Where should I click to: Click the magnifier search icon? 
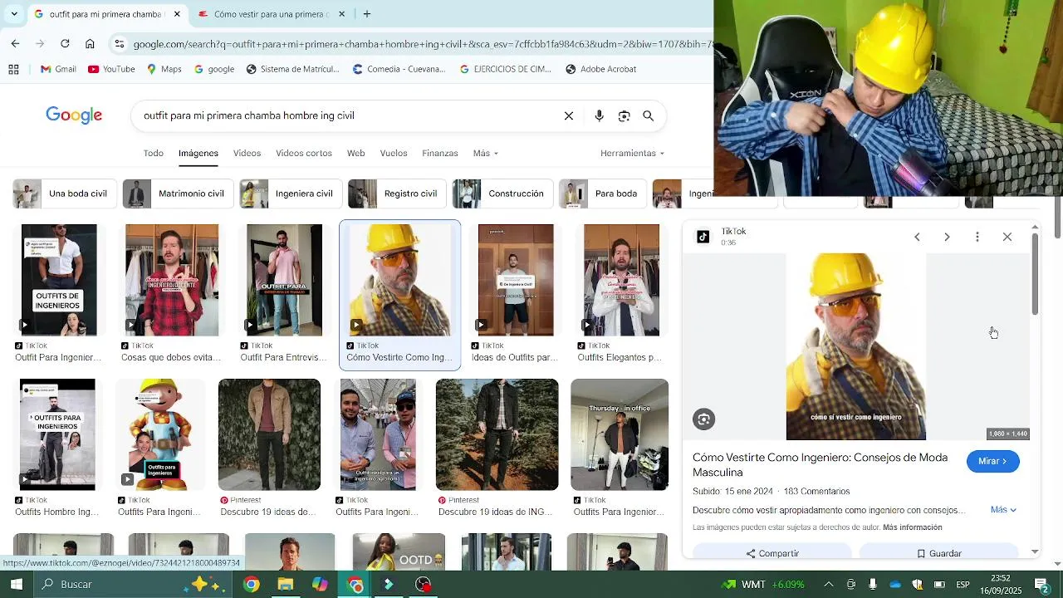point(649,116)
